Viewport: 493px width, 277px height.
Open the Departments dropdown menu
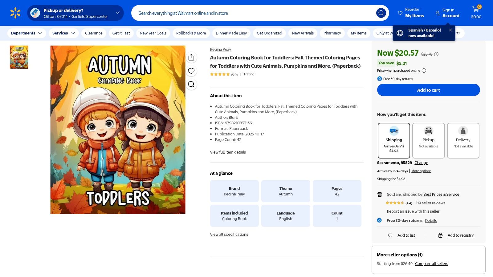click(x=26, y=33)
